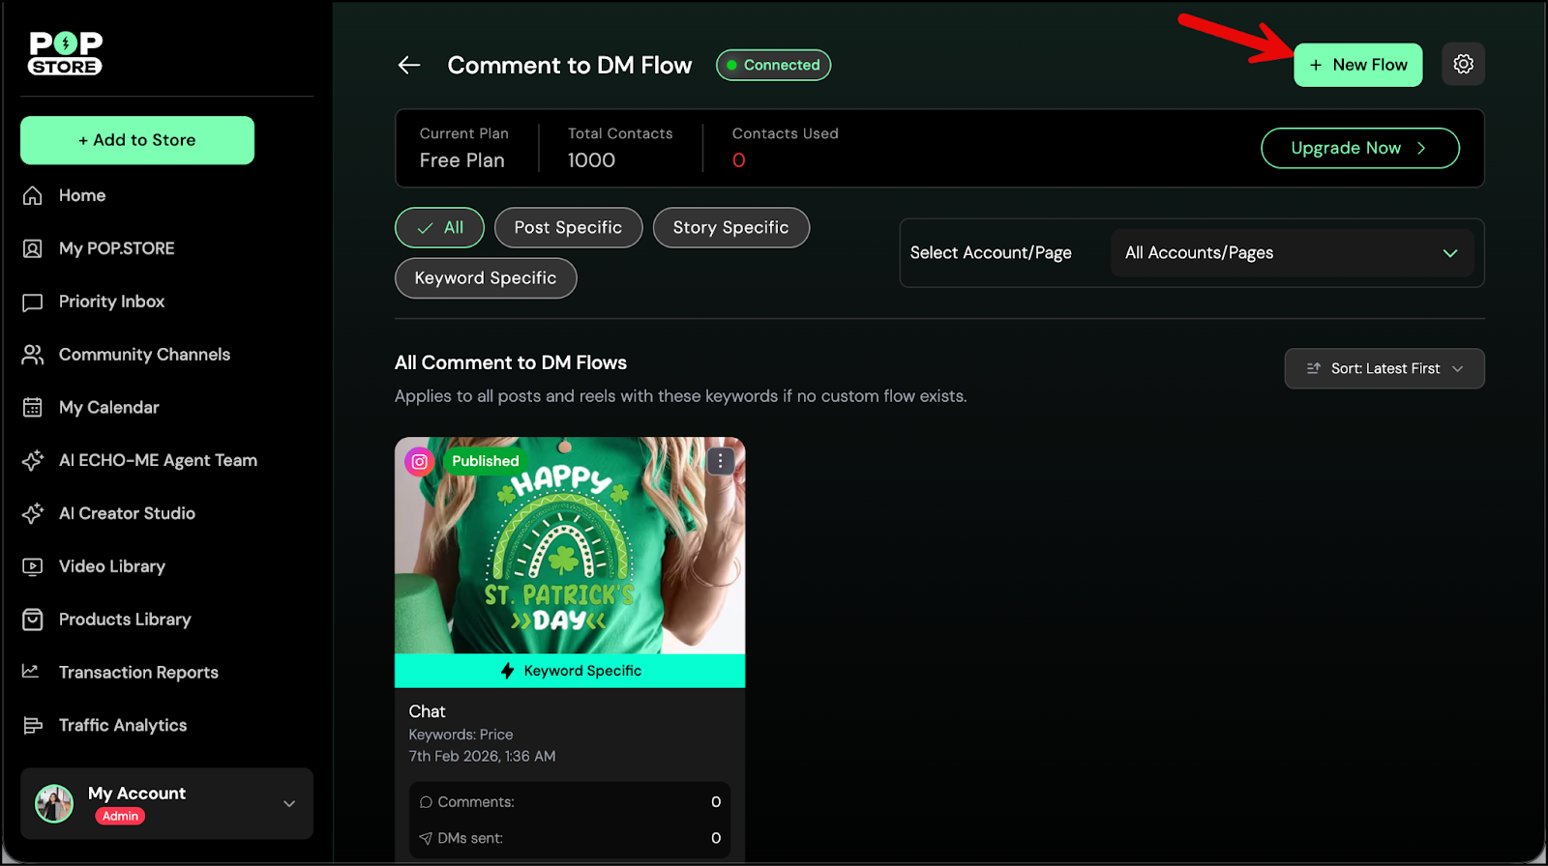This screenshot has height=866, width=1548.
Task: Open Priority Inbox from the sidebar
Action: [x=111, y=302]
